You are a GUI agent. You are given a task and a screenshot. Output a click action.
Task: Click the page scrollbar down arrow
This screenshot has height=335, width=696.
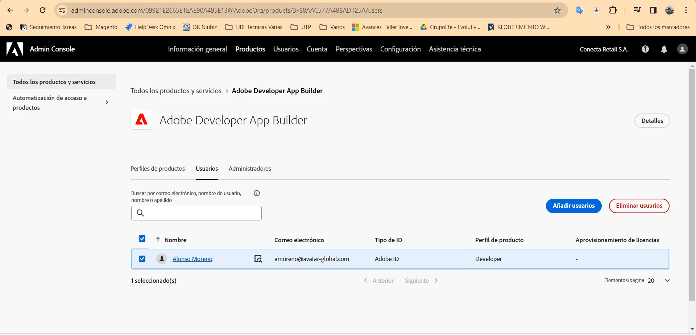coord(692,329)
